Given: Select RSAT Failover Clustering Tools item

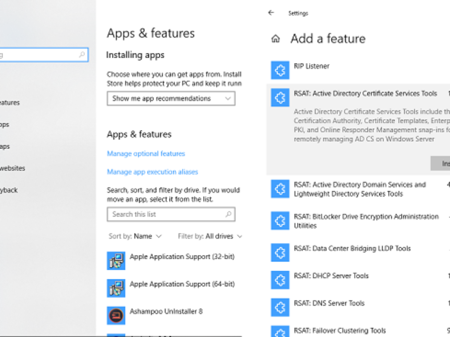Looking at the screenshot, I should tap(340, 331).
